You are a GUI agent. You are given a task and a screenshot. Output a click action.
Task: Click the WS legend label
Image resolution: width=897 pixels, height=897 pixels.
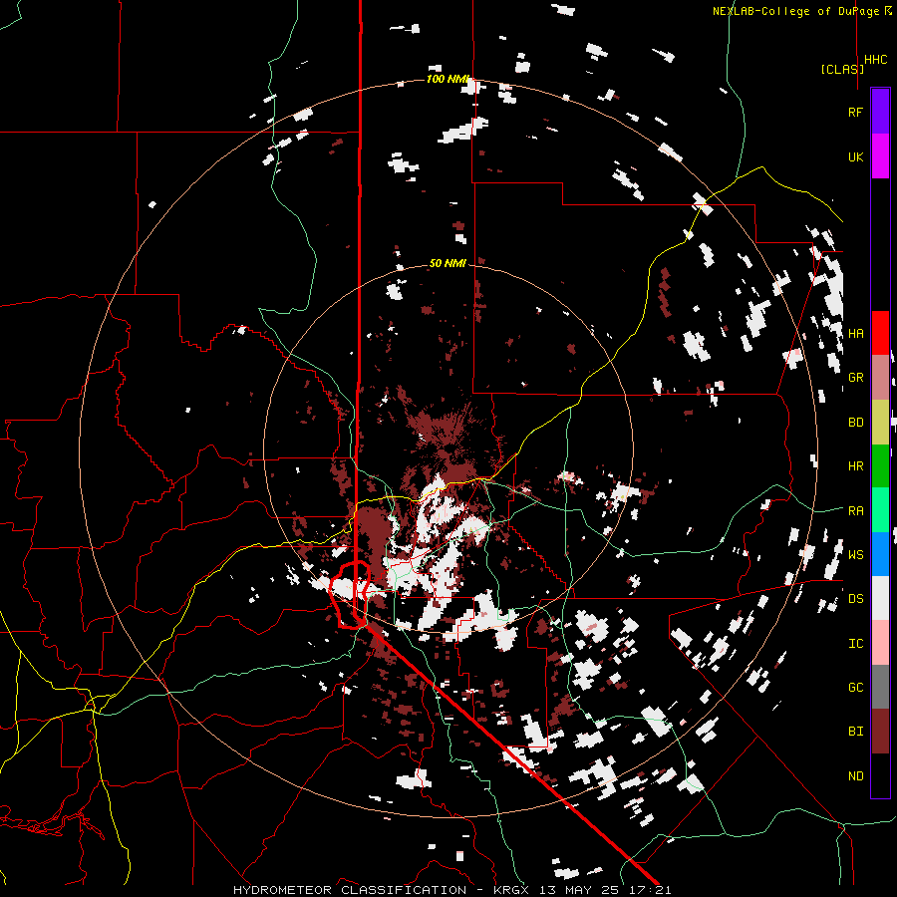point(855,555)
